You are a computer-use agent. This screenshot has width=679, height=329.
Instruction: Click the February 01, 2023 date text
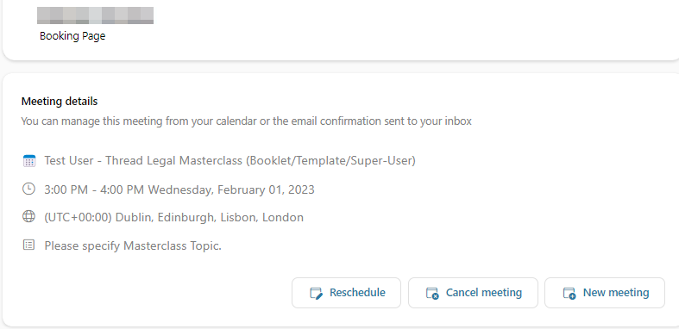pos(264,189)
